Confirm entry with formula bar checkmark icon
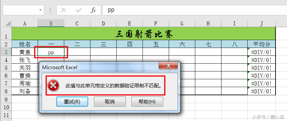287x121 pixels. (79, 10)
